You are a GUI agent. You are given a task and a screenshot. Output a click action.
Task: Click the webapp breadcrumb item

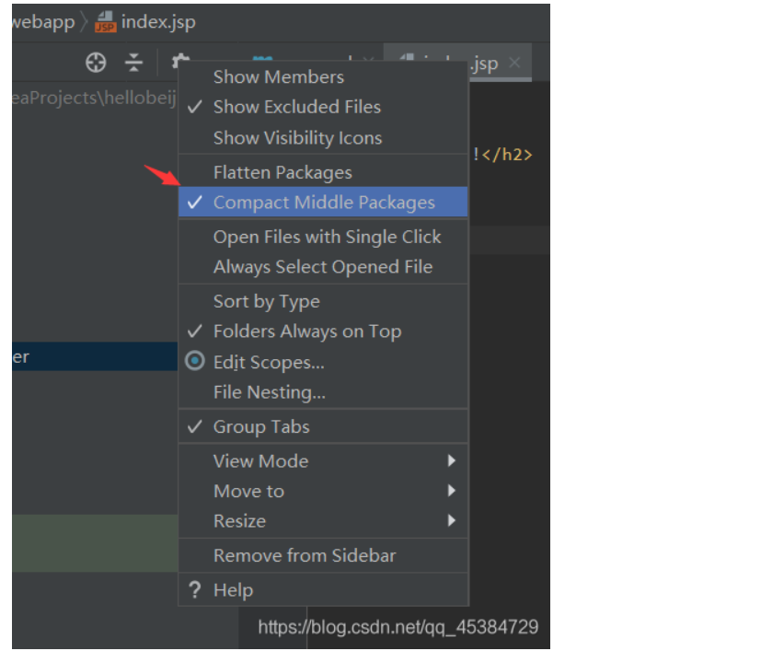click(x=42, y=22)
